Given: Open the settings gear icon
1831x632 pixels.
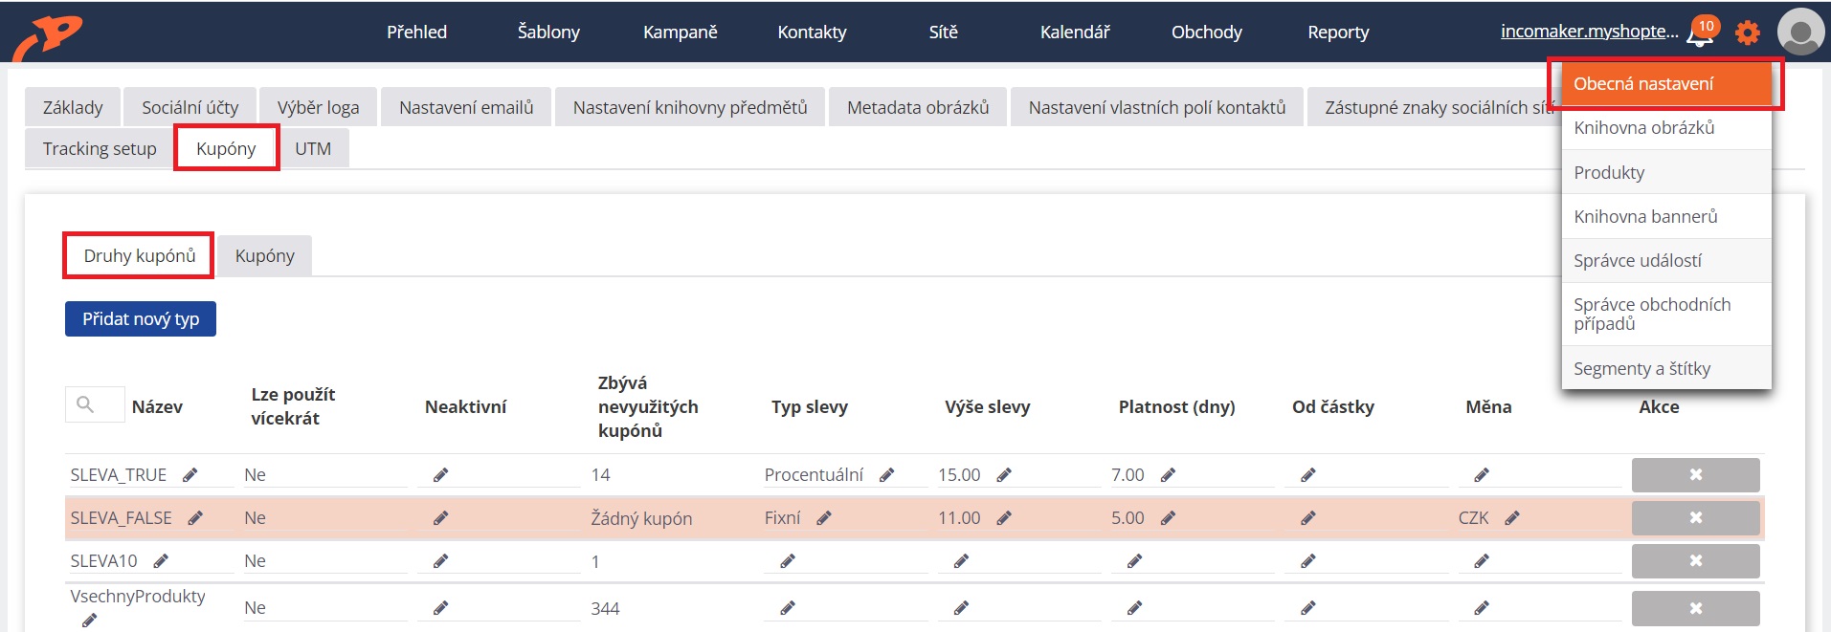Looking at the screenshot, I should click(x=1748, y=33).
